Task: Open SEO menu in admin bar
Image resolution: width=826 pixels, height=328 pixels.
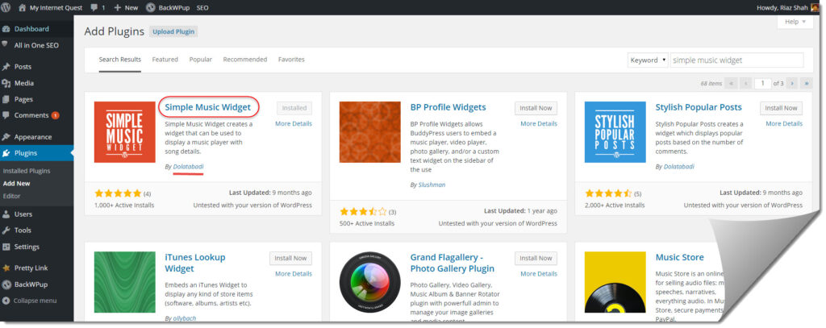Action: [x=202, y=8]
